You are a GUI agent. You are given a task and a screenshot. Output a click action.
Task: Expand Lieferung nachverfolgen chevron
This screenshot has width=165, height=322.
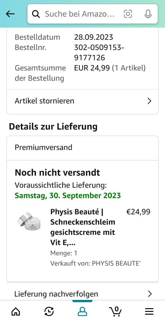click(x=150, y=294)
